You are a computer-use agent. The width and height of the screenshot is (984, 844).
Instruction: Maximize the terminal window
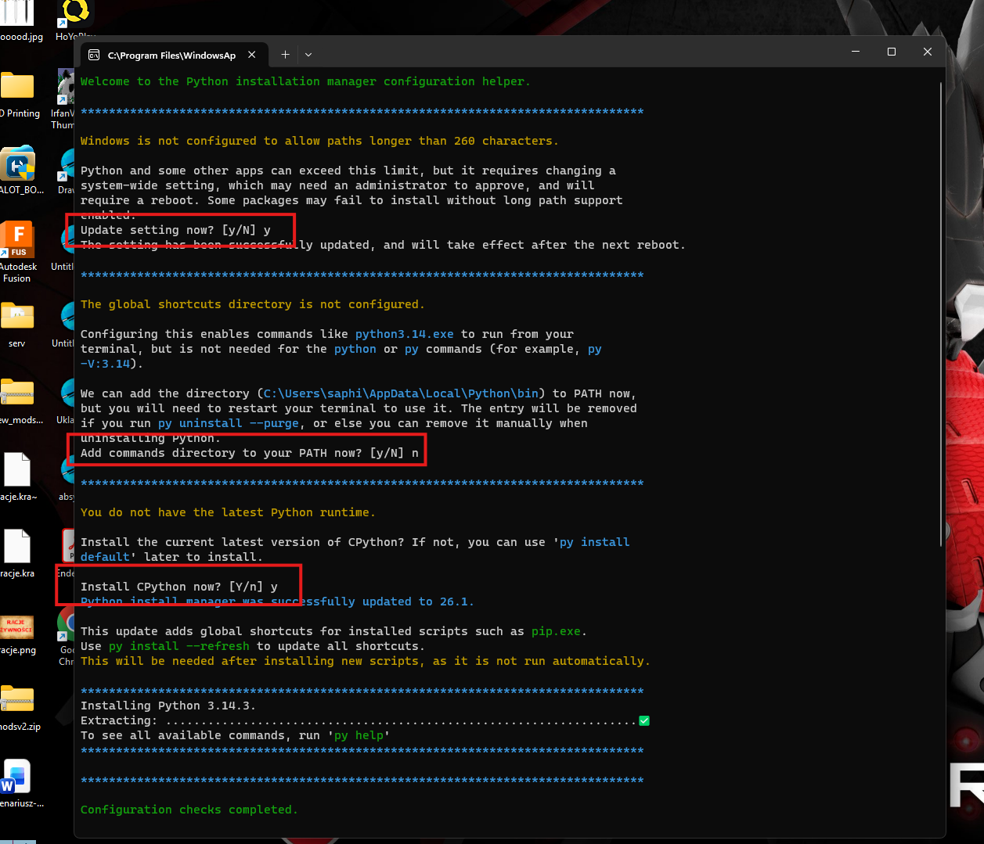(892, 52)
